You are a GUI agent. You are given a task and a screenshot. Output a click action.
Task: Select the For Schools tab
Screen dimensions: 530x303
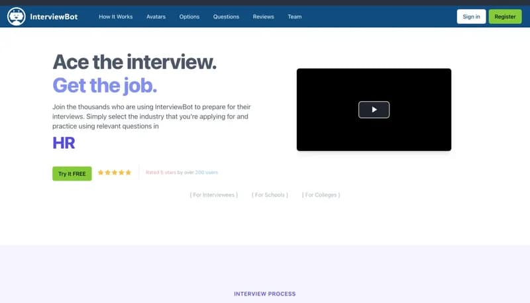(270, 195)
